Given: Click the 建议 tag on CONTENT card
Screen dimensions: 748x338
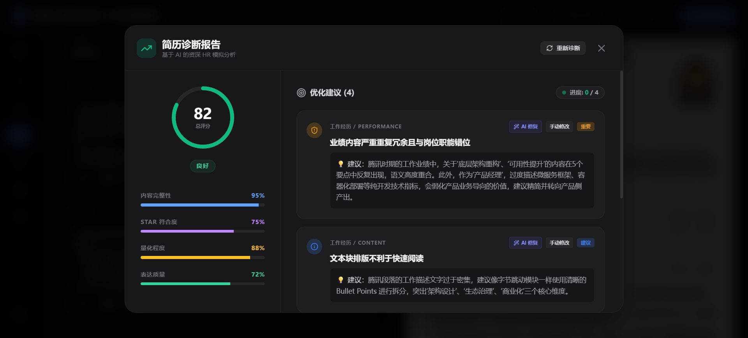Looking at the screenshot, I should [x=586, y=243].
